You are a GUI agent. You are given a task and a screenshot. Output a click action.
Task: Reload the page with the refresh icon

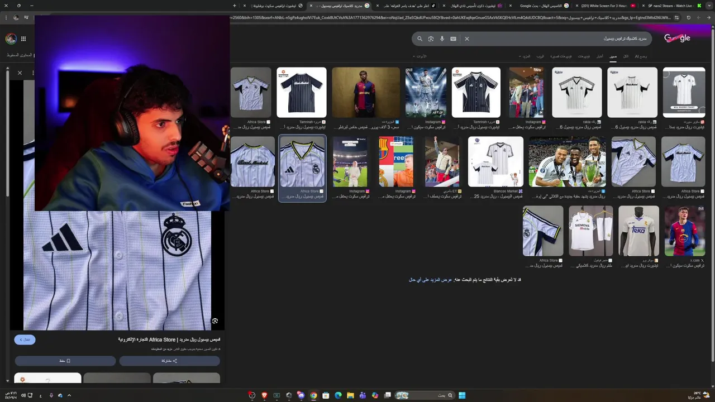pyautogui.click(x=688, y=17)
